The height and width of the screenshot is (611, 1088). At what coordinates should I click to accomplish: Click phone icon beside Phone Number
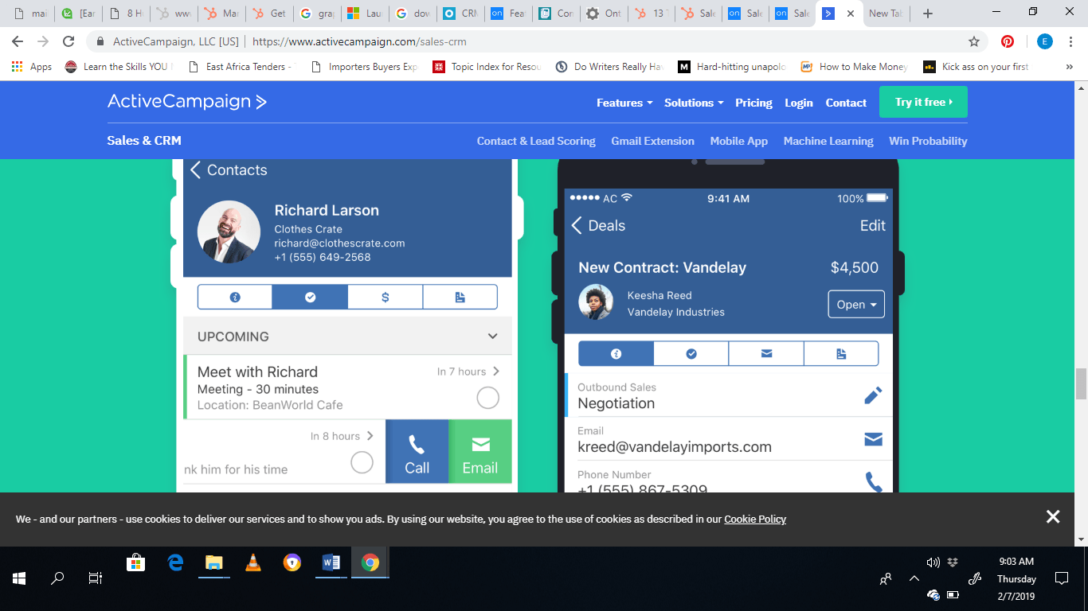tap(874, 482)
